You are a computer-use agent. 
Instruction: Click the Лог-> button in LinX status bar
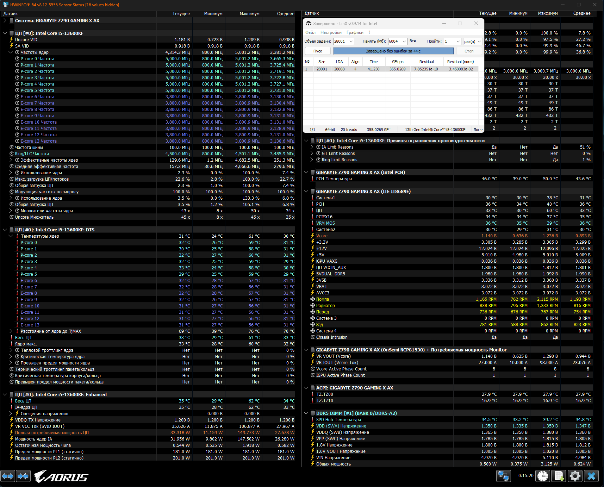pos(478,130)
